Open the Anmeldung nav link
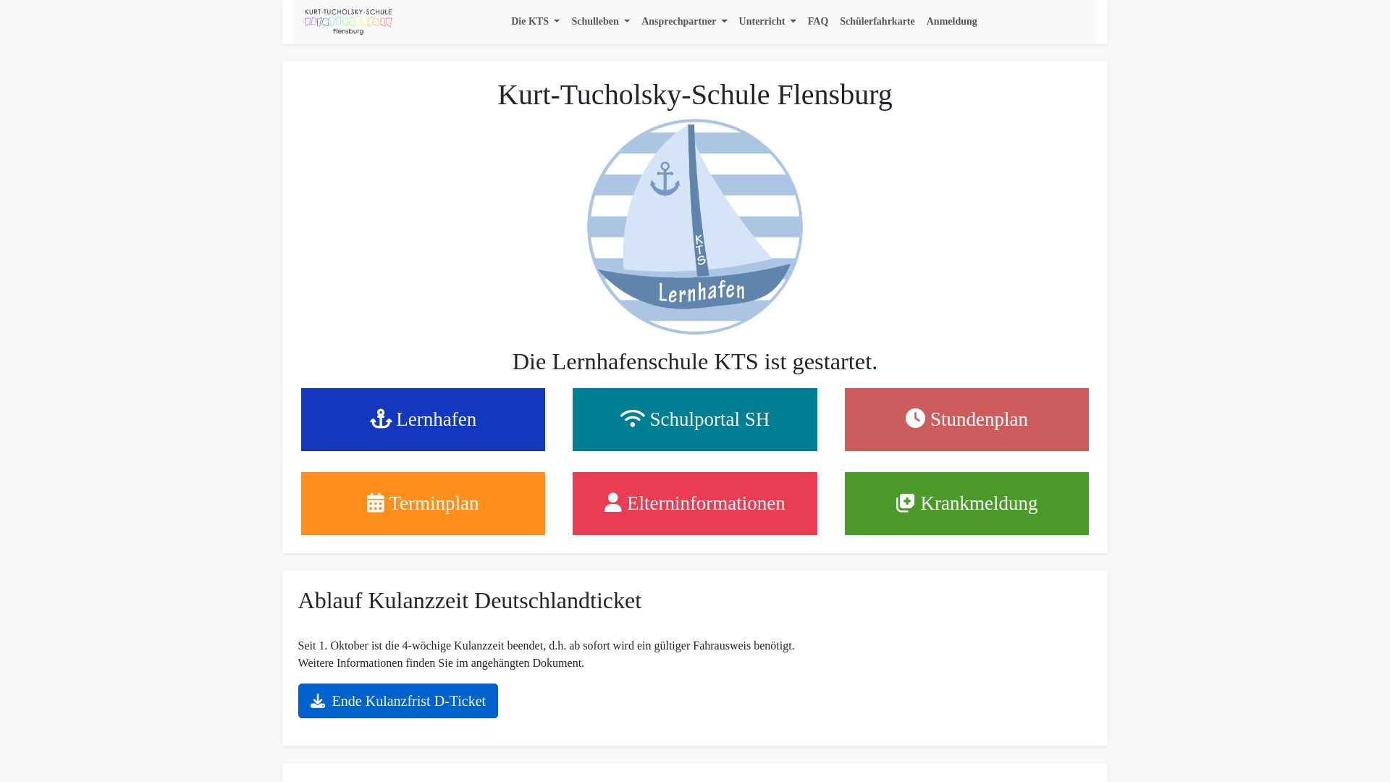 [951, 22]
